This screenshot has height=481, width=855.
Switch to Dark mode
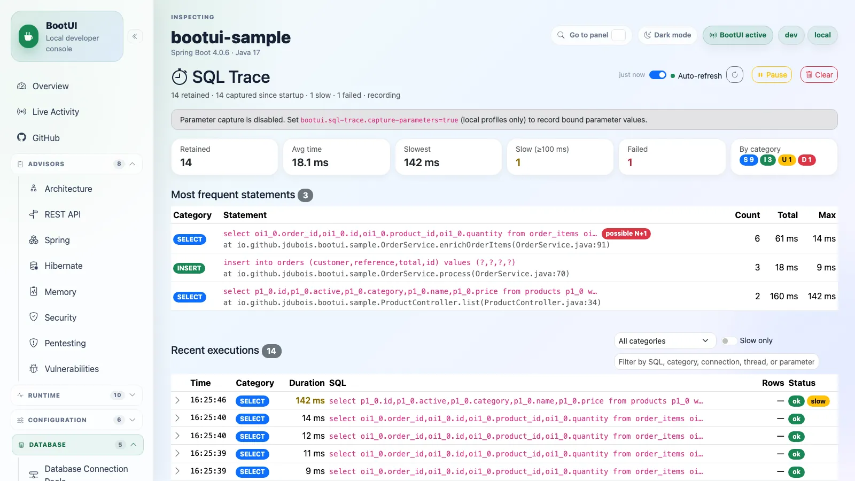click(x=667, y=35)
